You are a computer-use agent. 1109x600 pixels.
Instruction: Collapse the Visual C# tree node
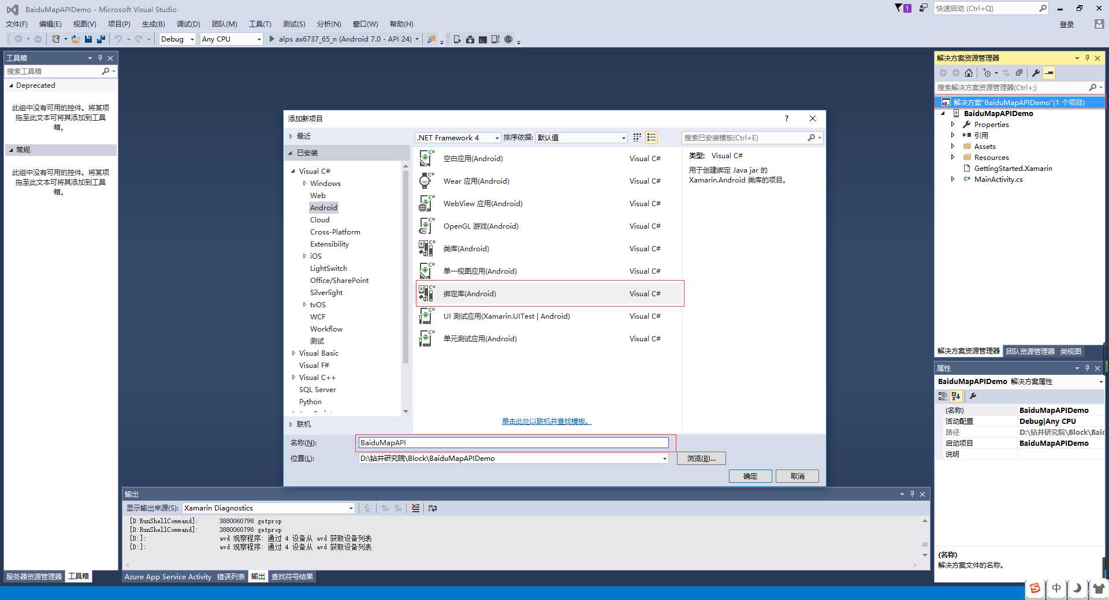point(293,172)
